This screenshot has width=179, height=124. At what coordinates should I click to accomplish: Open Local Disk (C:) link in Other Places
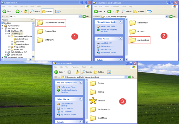[106, 43]
